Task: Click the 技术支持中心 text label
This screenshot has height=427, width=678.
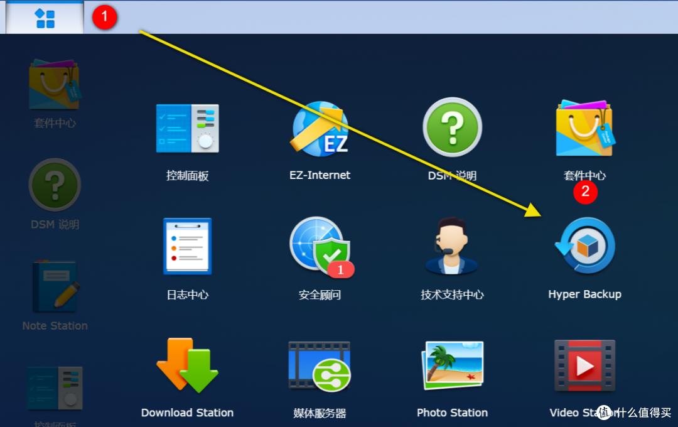Action: coord(452,295)
